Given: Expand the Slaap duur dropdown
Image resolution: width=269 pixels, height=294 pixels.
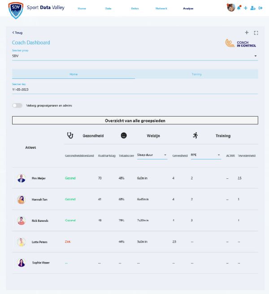Looking at the screenshot, I should pyautogui.click(x=152, y=155).
